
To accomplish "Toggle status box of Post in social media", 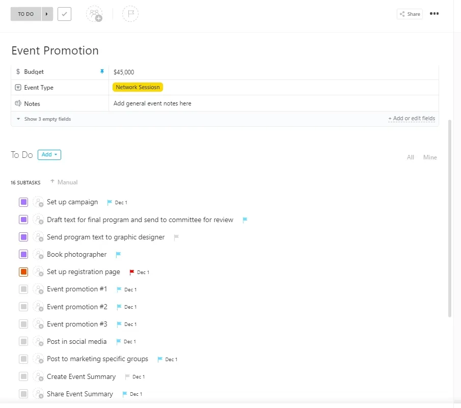I will point(23,341).
